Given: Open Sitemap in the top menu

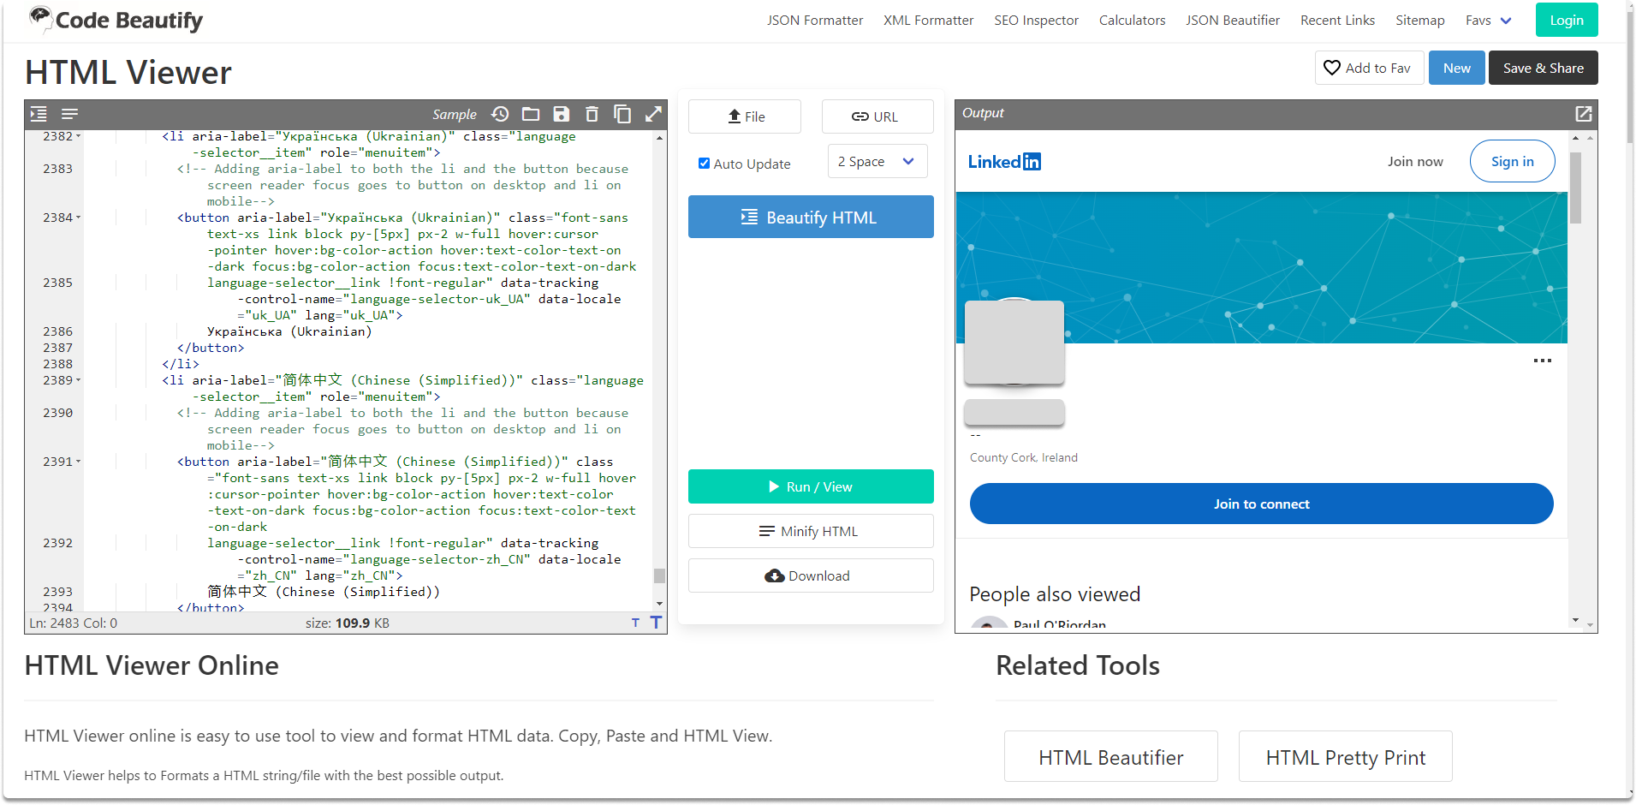Looking at the screenshot, I should (1420, 21).
